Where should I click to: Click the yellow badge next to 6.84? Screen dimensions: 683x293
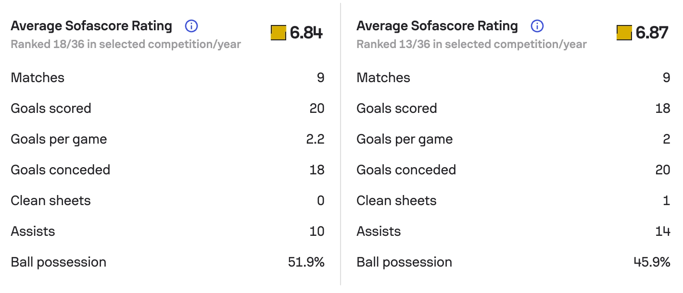[x=278, y=33]
